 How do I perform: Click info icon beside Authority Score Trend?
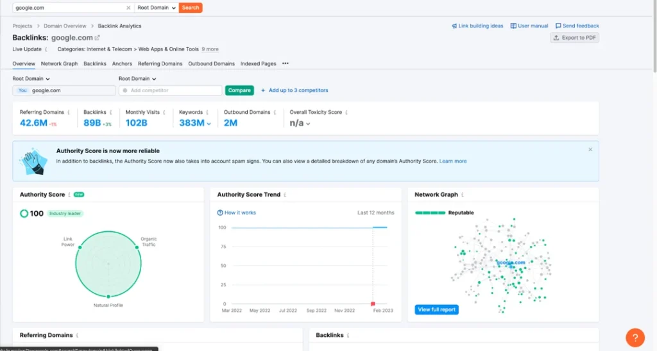[x=285, y=195]
